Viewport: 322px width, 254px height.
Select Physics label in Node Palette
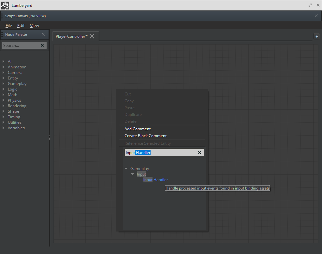pos(14,100)
